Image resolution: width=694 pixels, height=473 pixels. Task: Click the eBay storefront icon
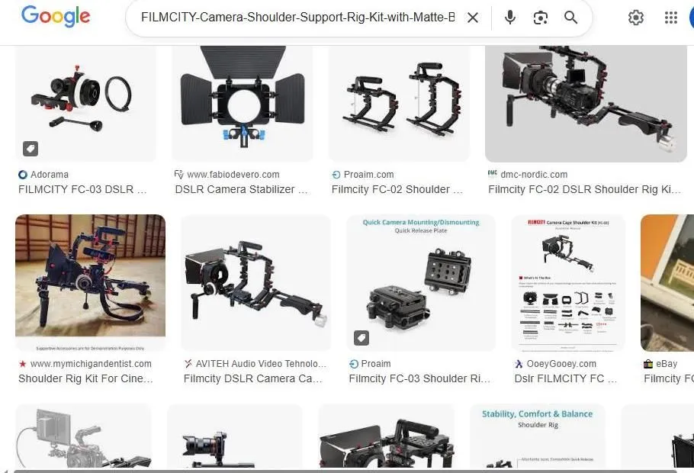point(647,363)
